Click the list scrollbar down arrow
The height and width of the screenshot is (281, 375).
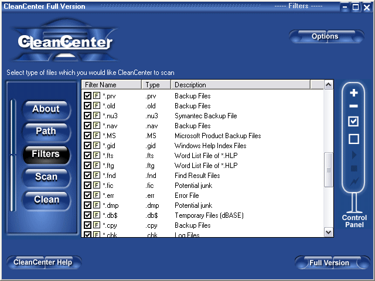pyautogui.click(x=329, y=232)
